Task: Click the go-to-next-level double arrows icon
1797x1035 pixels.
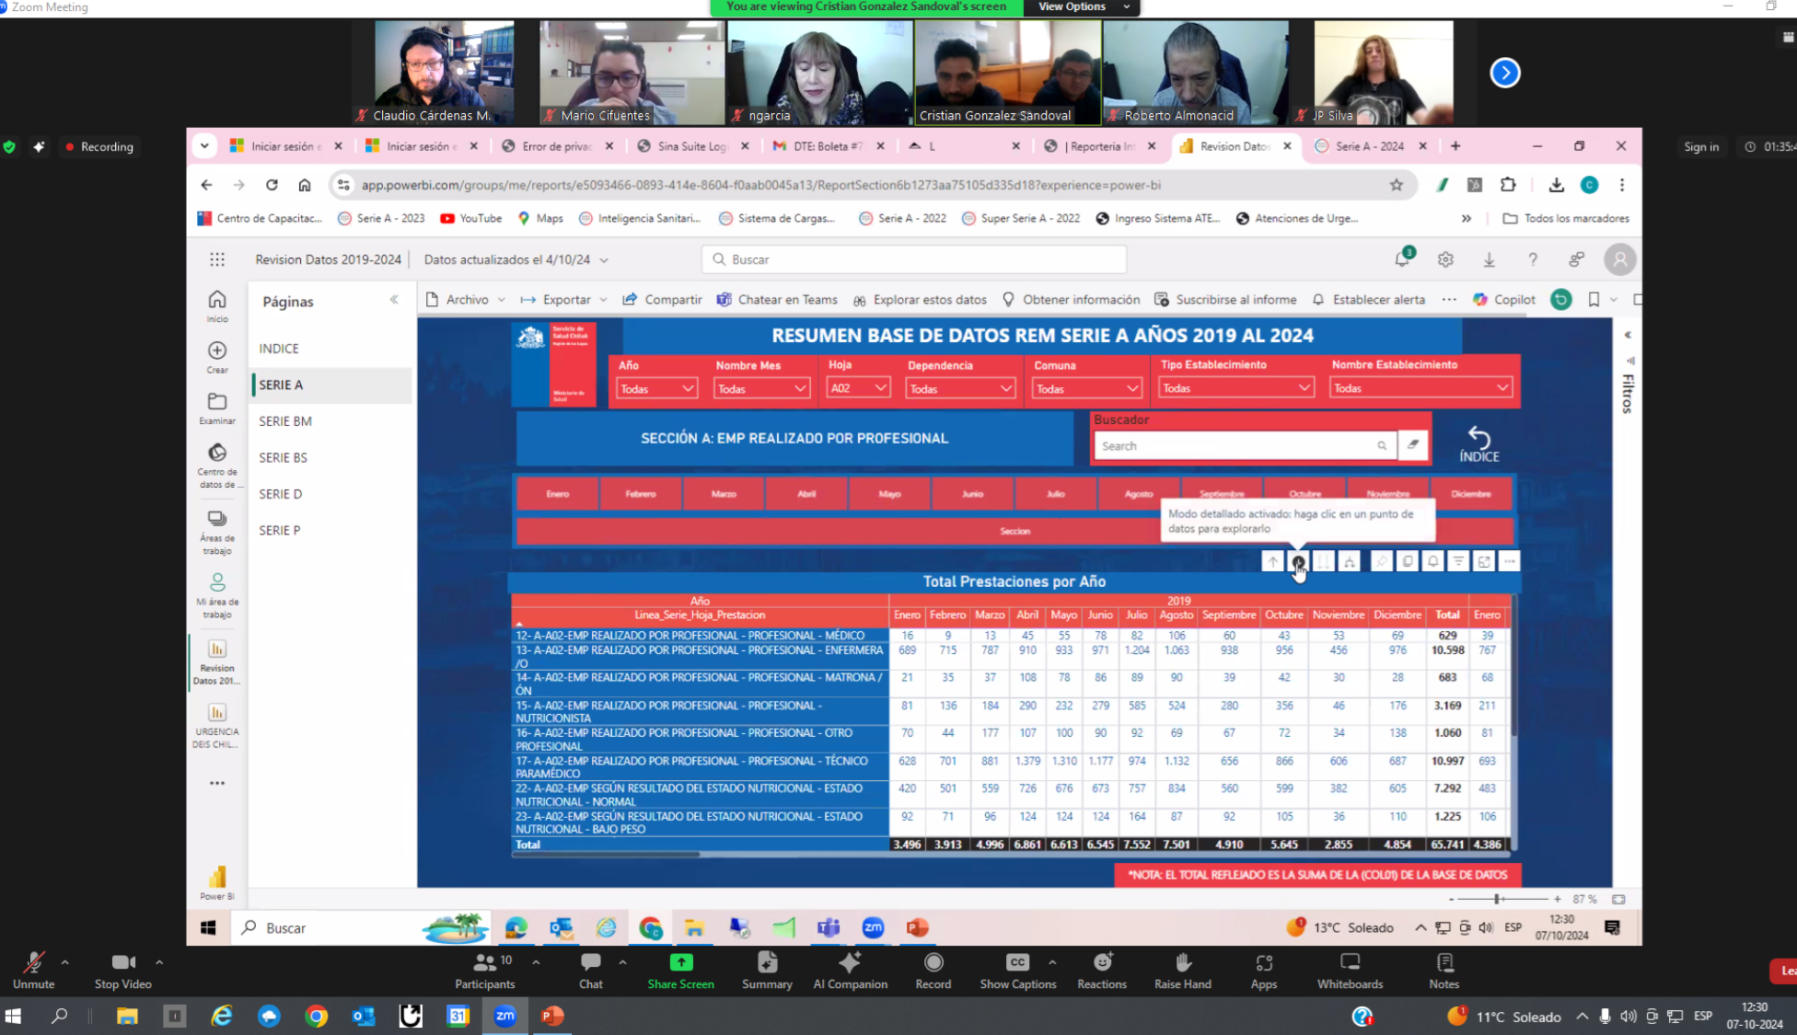Action: [1324, 561]
